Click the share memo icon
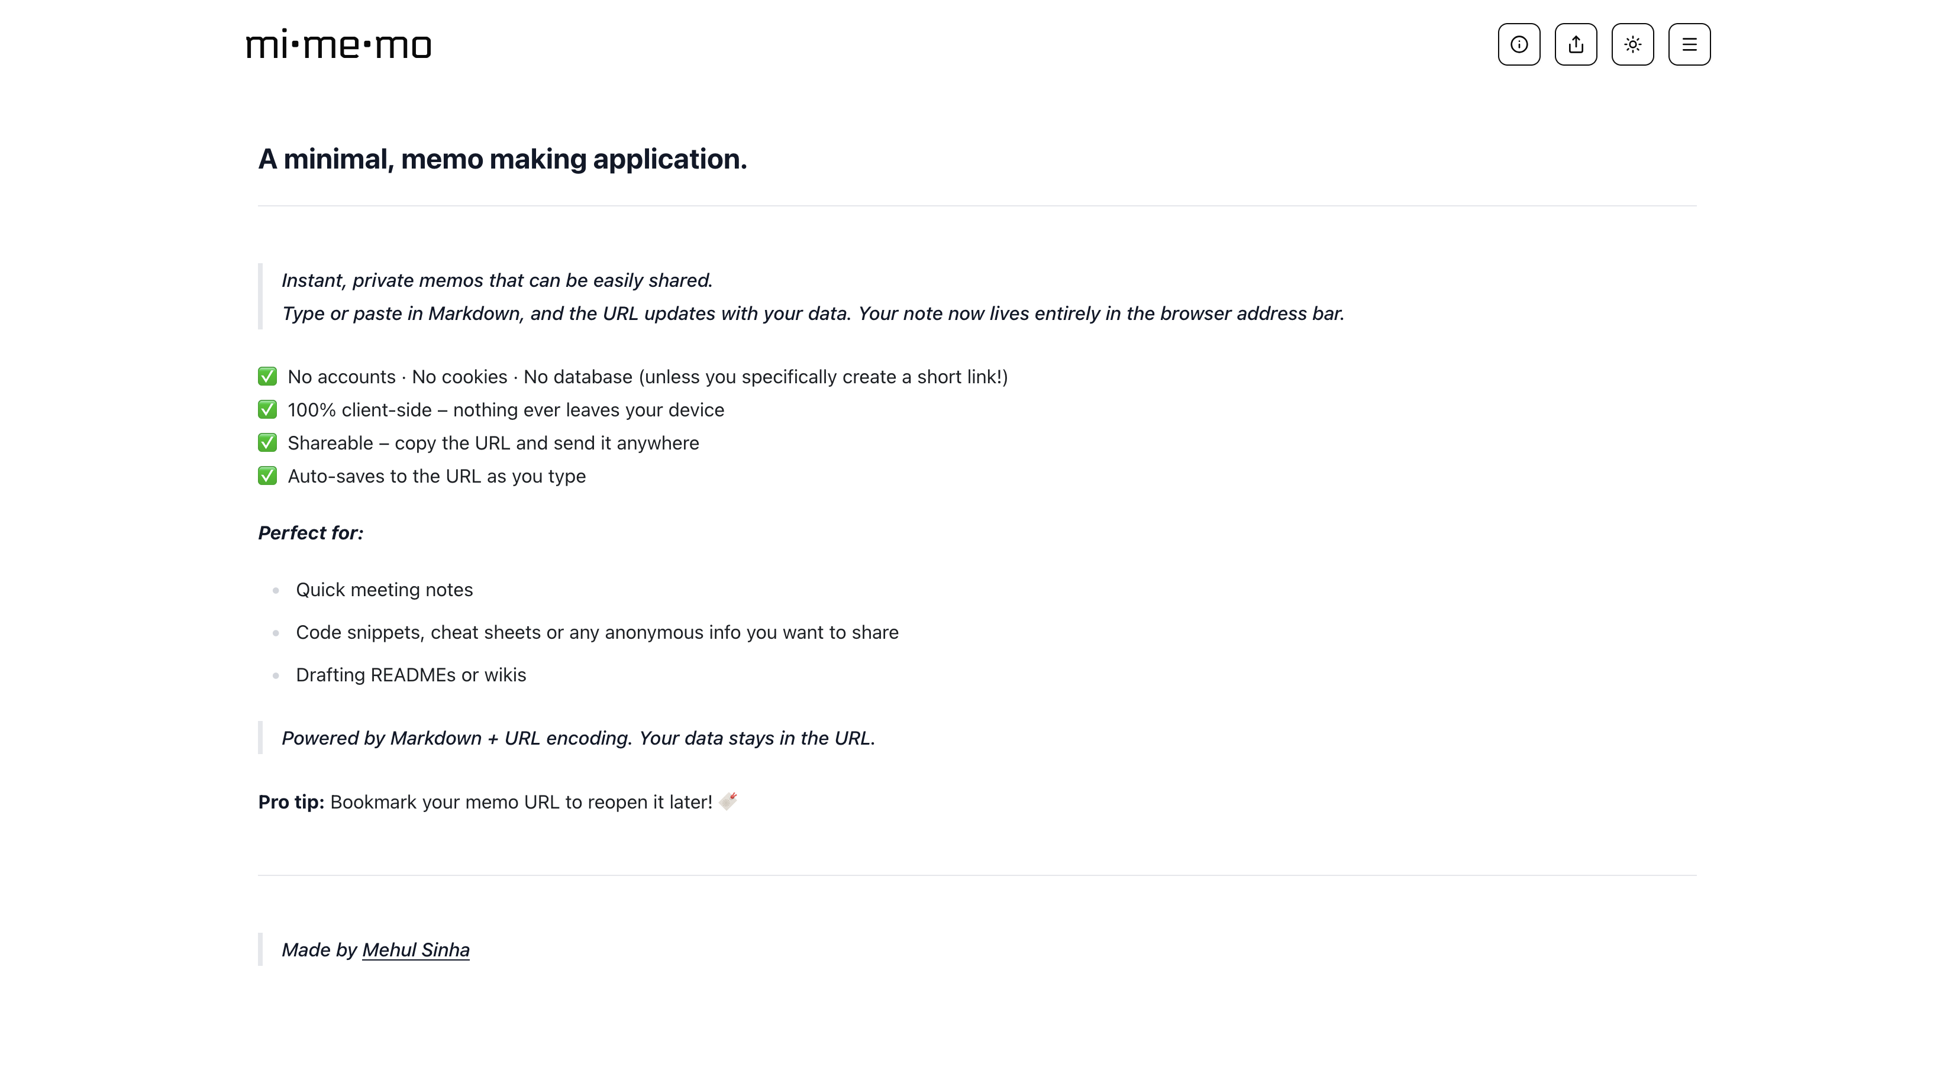The width and height of the screenshot is (1956, 1080). (x=1576, y=45)
